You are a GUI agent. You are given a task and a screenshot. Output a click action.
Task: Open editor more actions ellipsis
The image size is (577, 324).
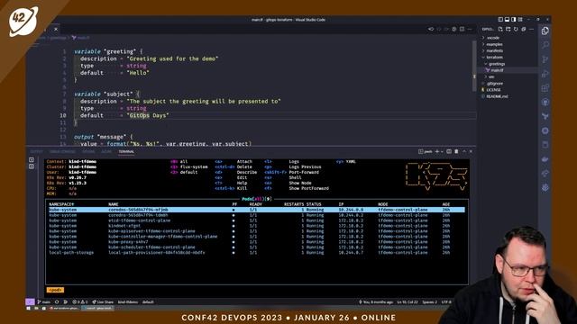point(470,29)
